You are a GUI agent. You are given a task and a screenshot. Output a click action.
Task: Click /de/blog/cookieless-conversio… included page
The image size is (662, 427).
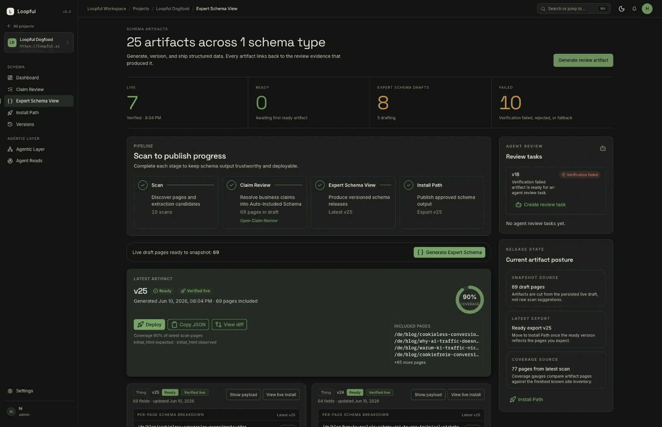point(437,334)
